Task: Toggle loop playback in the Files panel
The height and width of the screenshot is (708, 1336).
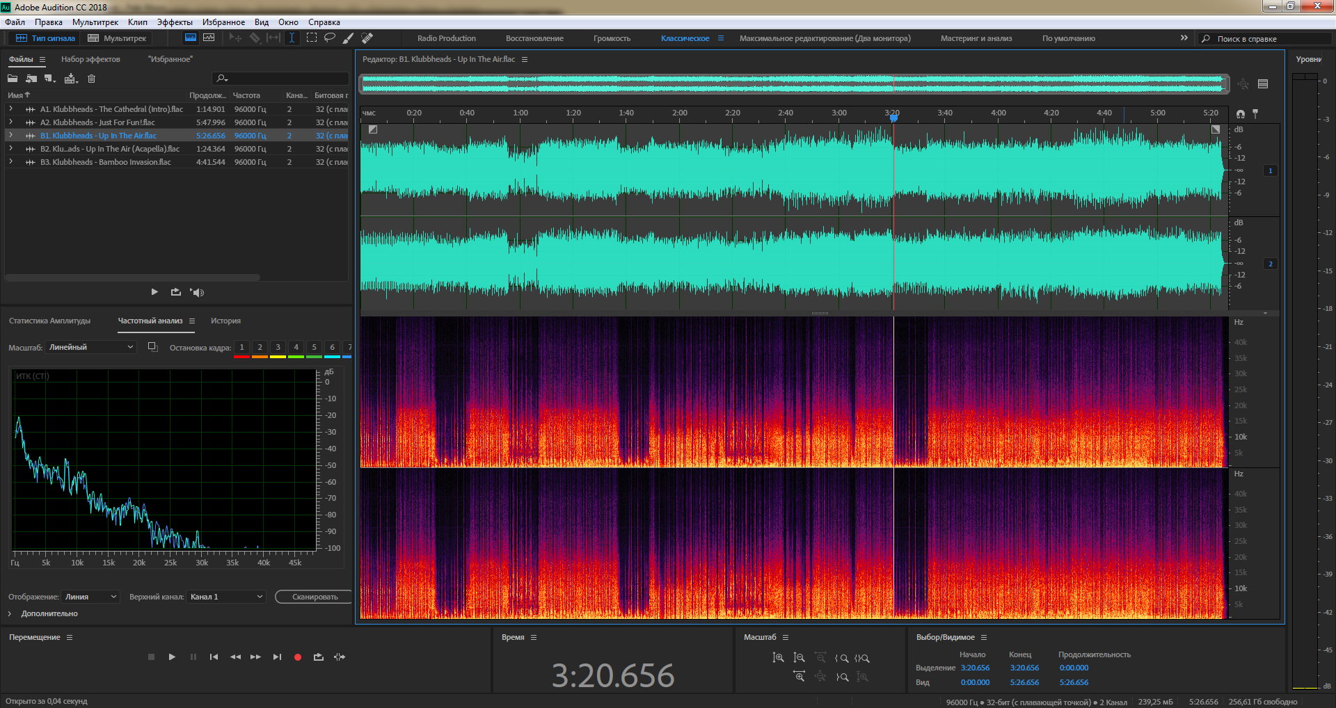Action: (176, 292)
